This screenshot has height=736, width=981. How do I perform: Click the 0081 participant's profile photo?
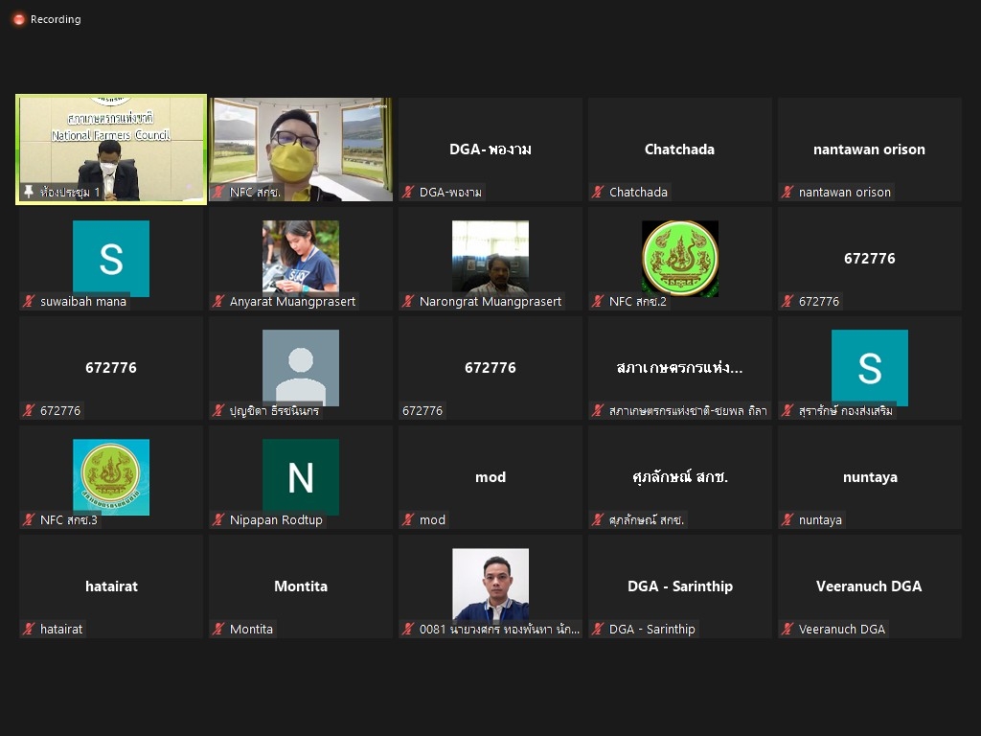click(490, 585)
